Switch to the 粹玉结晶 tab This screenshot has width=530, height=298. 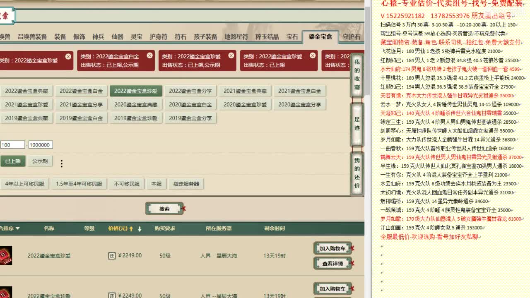click(267, 37)
